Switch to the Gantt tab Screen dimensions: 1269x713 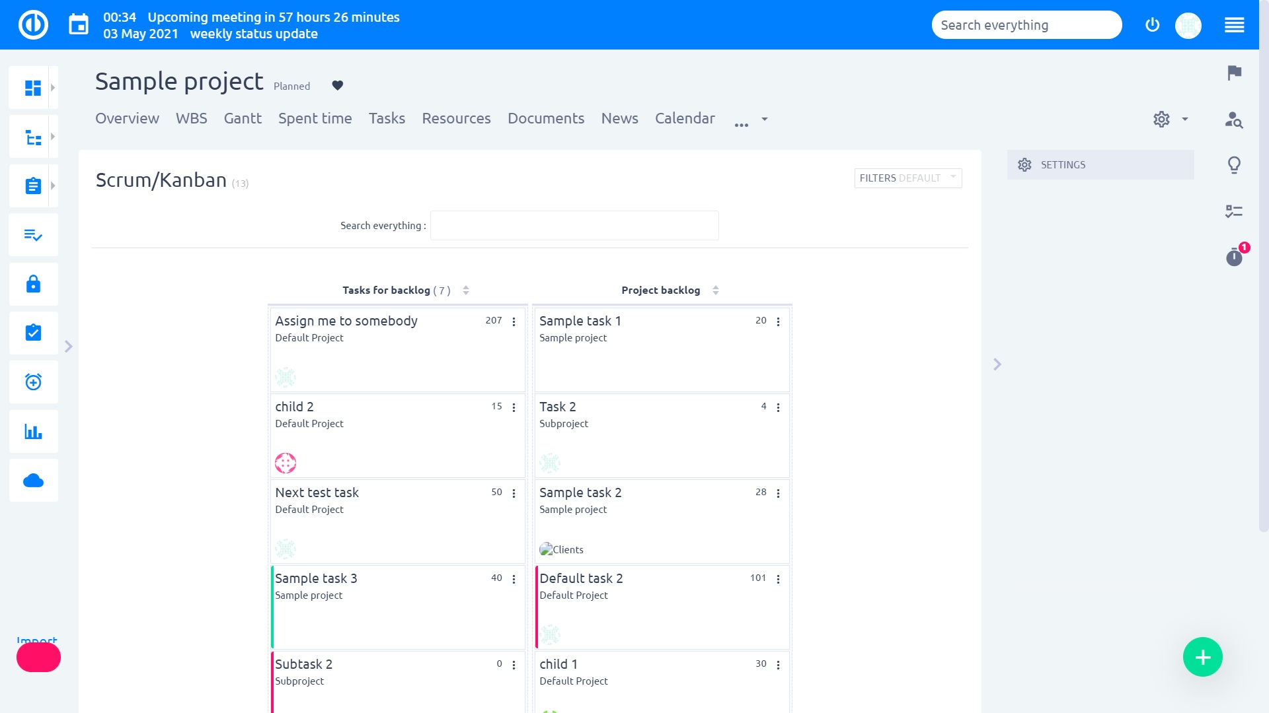pyautogui.click(x=243, y=118)
